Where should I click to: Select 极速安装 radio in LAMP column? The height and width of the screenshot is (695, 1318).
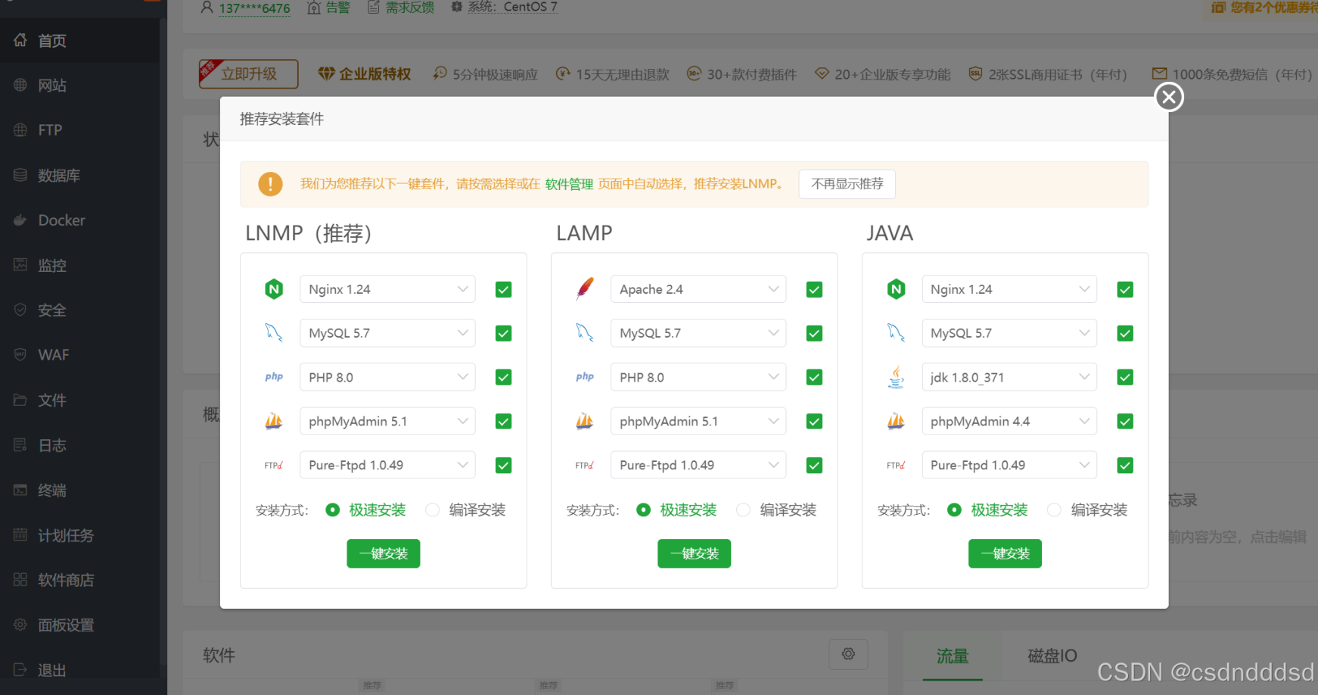coord(643,510)
